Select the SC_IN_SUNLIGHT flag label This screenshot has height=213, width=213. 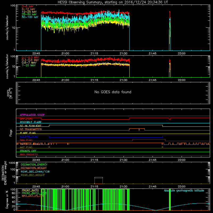click(x=31, y=126)
